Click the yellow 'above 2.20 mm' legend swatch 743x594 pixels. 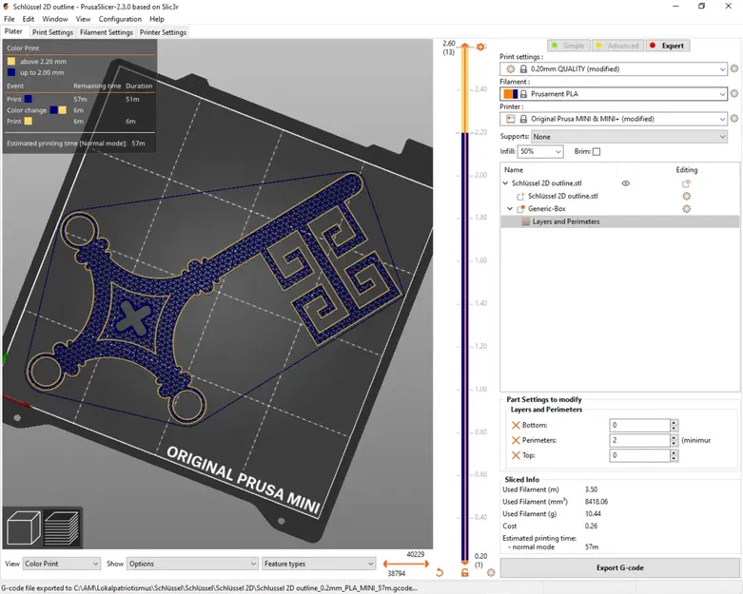click(x=11, y=61)
